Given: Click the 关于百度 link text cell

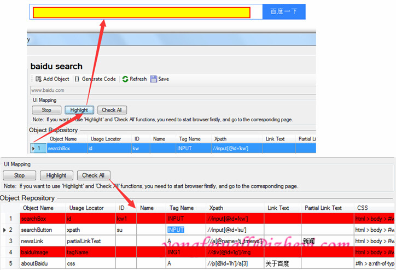Looking at the screenshot, I should point(282,263).
